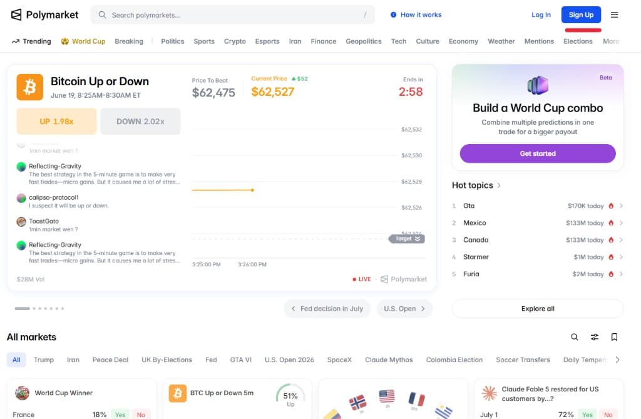Open chevron in Gta row

pos(621,206)
